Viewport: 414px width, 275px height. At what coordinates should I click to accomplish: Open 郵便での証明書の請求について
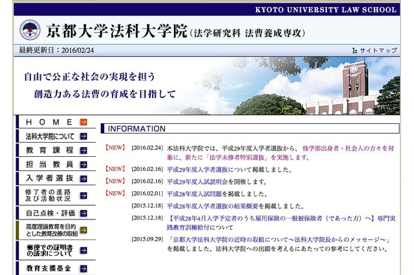point(56,250)
